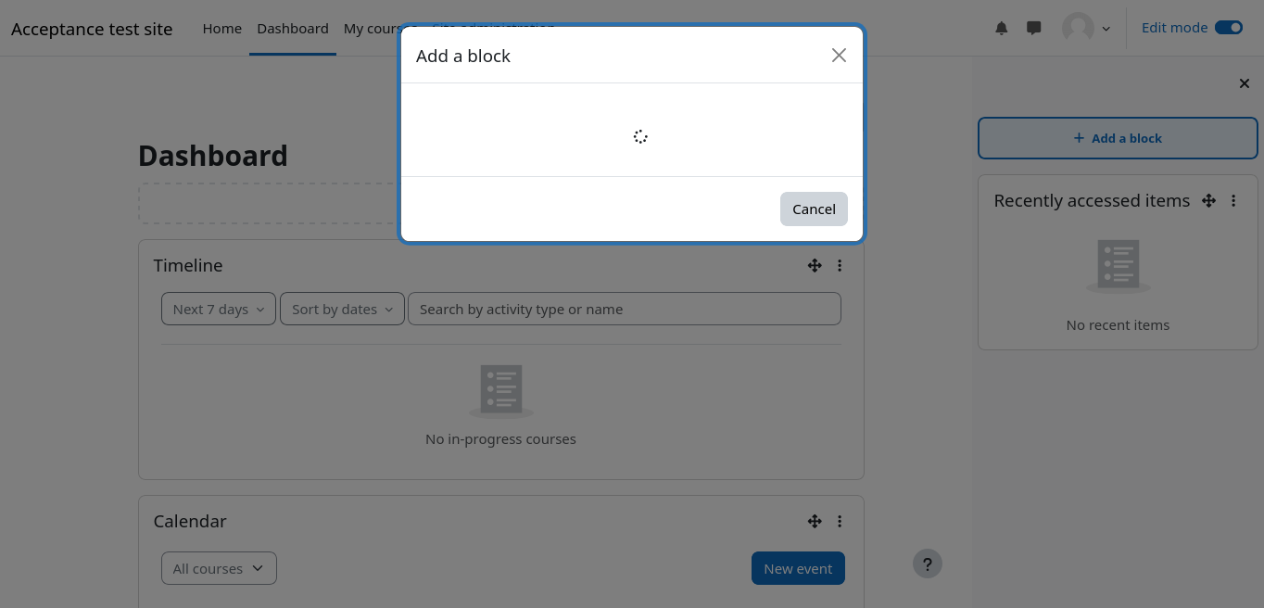Click the help question mark button

(x=928, y=564)
